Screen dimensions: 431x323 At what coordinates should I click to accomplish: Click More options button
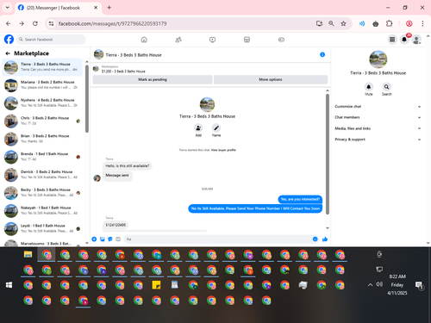271,79
